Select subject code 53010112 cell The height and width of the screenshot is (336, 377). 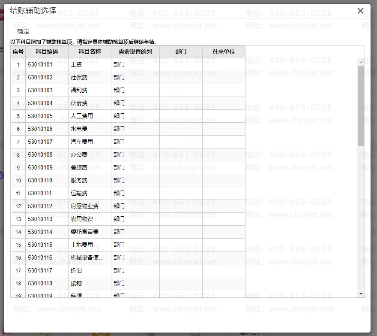[x=47, y=206]
